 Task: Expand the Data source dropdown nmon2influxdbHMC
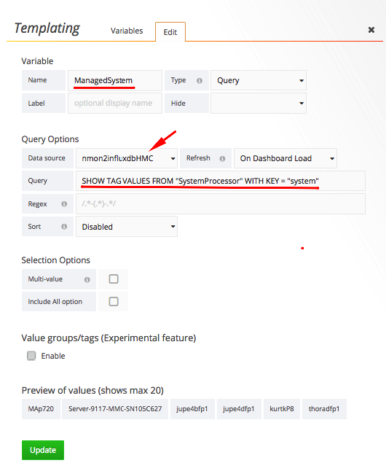[127, 158]
